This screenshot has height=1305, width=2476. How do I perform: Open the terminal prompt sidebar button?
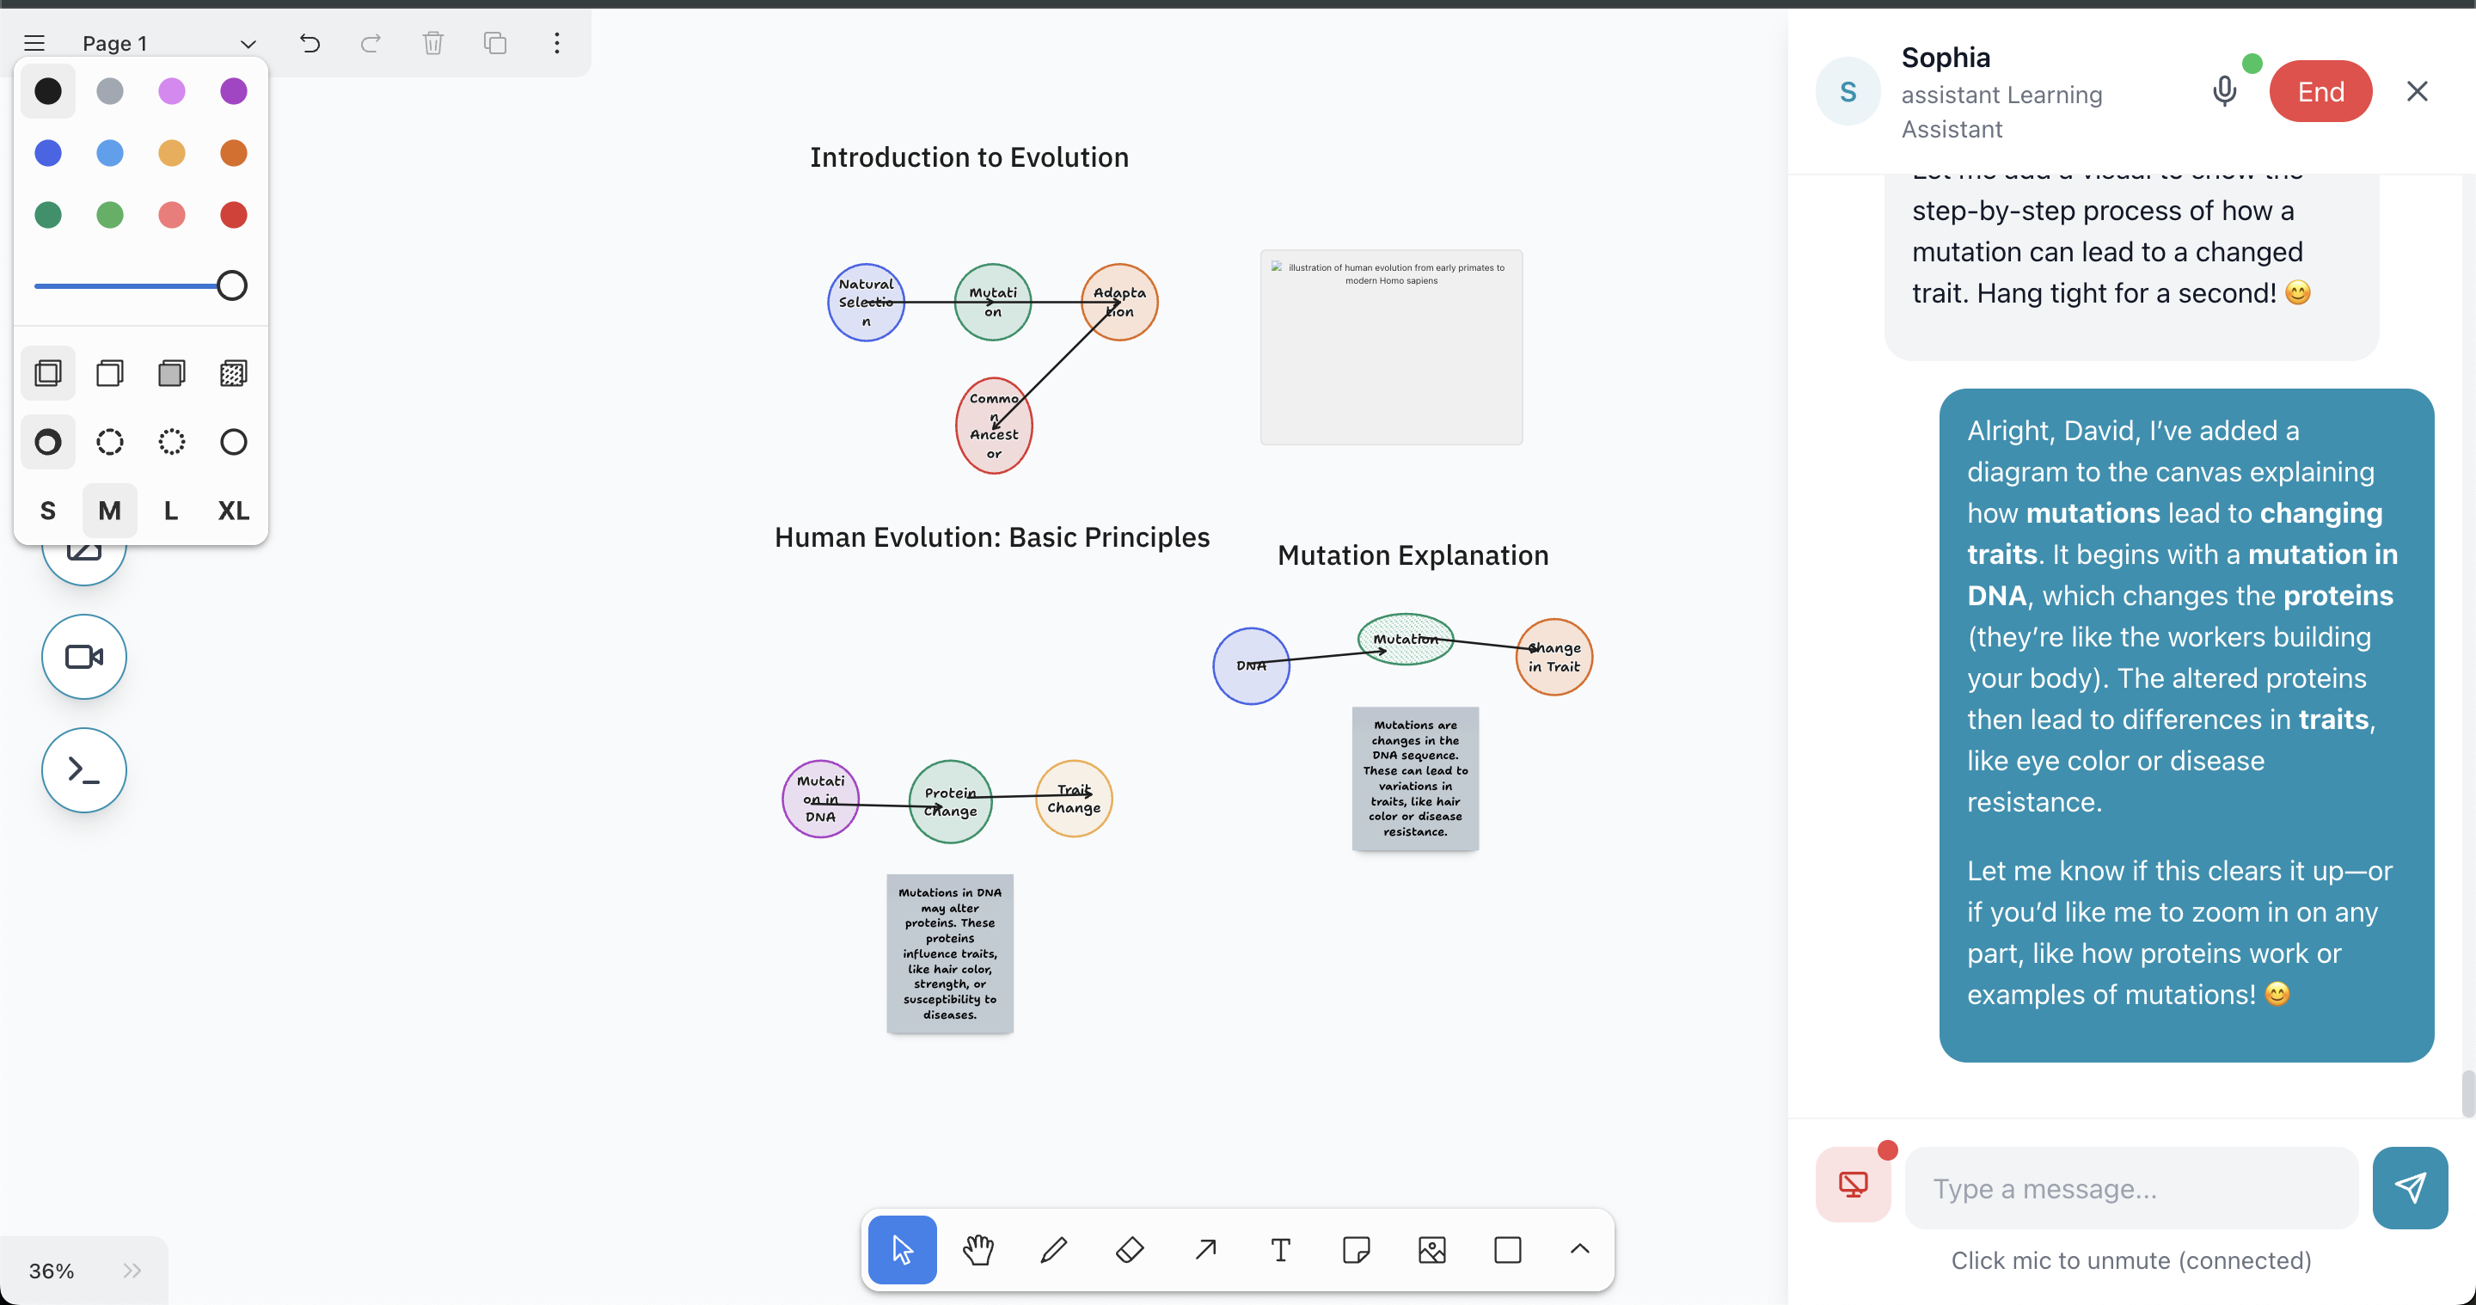[x=83, y=769]
